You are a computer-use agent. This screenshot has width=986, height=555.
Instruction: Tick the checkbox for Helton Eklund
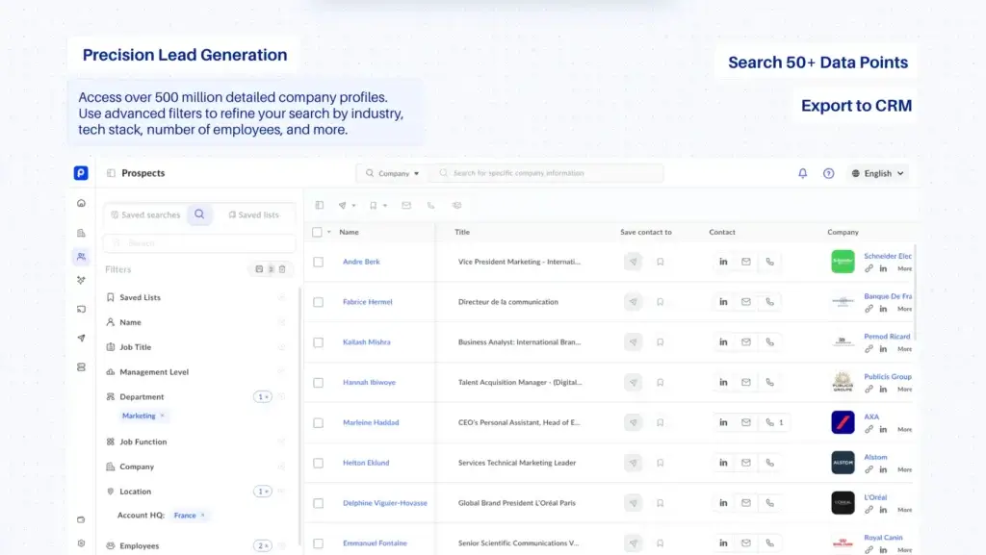319,463
